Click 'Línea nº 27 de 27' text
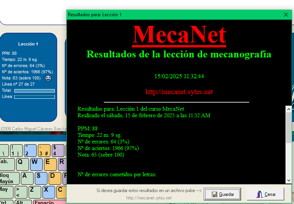294x204 pixels. click(x=18, y=84)
